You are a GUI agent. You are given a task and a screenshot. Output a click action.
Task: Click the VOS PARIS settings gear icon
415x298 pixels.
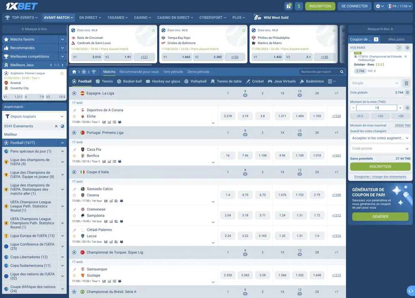point(407,48)
